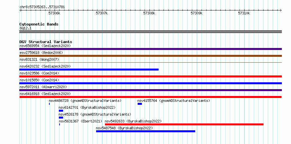Click the 57310k ruler tick label
This screenshot has width=291, height=144.
[244, 13]
